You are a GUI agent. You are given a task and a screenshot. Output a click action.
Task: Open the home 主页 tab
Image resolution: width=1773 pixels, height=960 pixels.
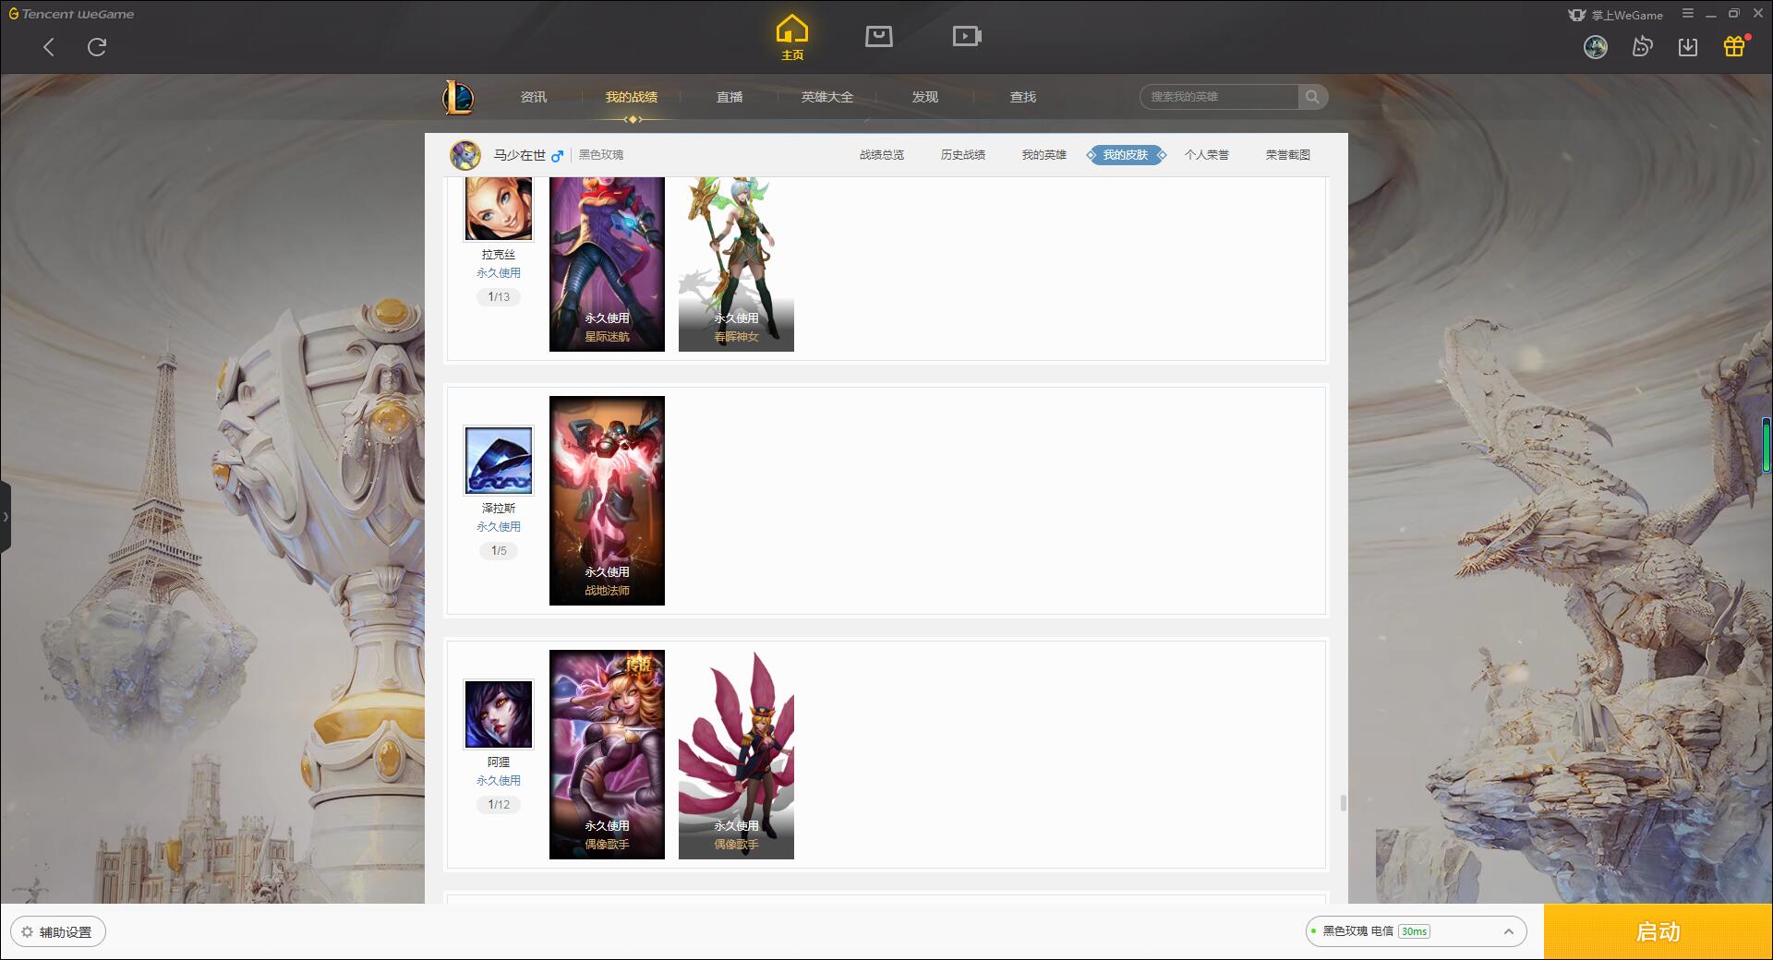792,38
